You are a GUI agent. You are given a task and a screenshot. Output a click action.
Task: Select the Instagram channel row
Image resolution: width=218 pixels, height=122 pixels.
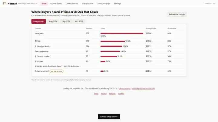click(x=109, y=35)
